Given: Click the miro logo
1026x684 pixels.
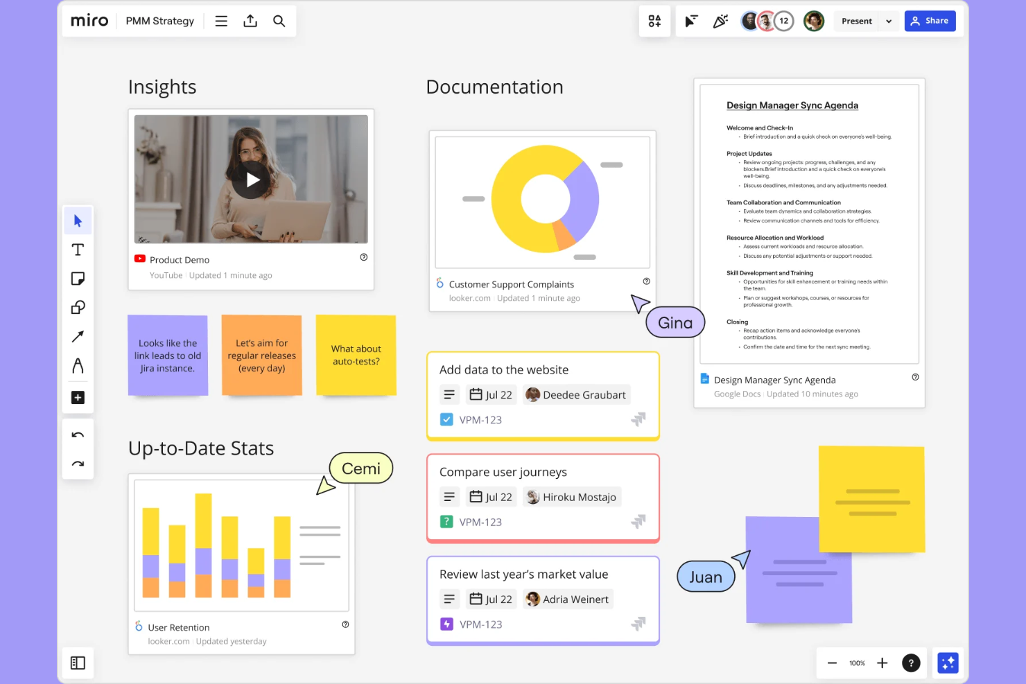Looking at the screenshot, I should pyautogui.click(x=89, y=21).
